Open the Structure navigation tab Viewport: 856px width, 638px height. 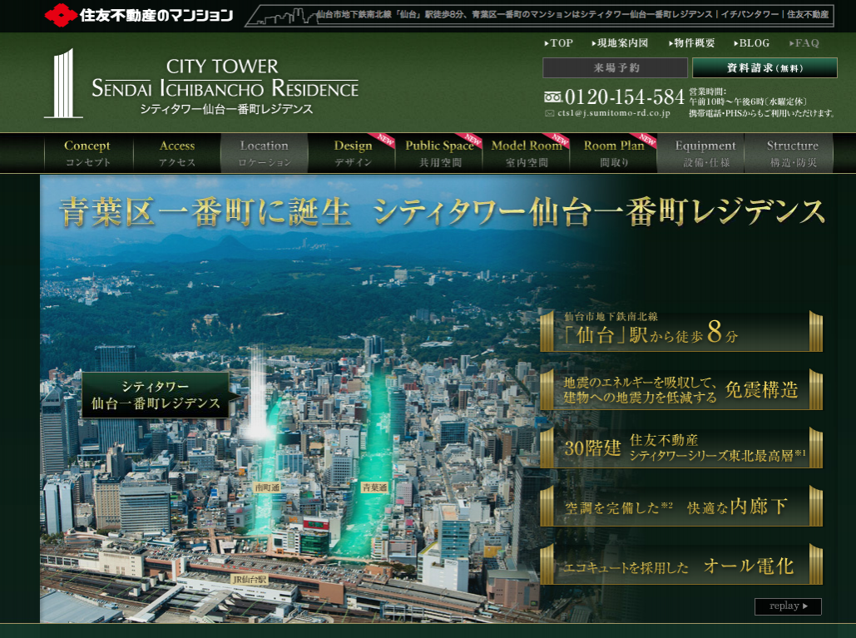(792, 153)
